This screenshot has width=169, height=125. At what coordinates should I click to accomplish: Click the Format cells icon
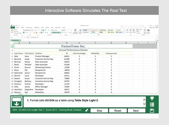[x=134, y=30]
